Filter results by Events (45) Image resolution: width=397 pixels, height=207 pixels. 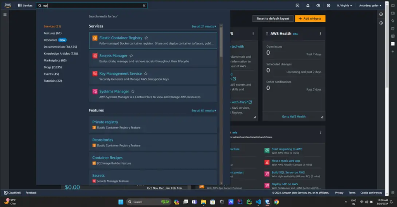coord(51,74)
